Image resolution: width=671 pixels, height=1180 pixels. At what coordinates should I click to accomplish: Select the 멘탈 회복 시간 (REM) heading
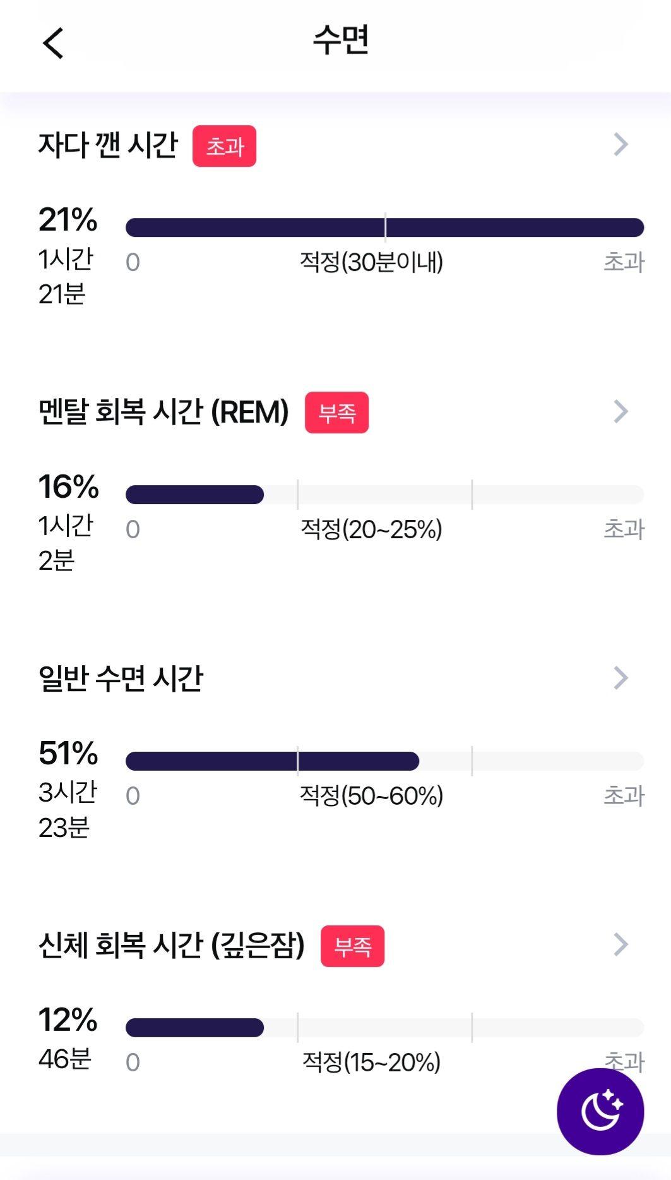click(x=163, y=412)
